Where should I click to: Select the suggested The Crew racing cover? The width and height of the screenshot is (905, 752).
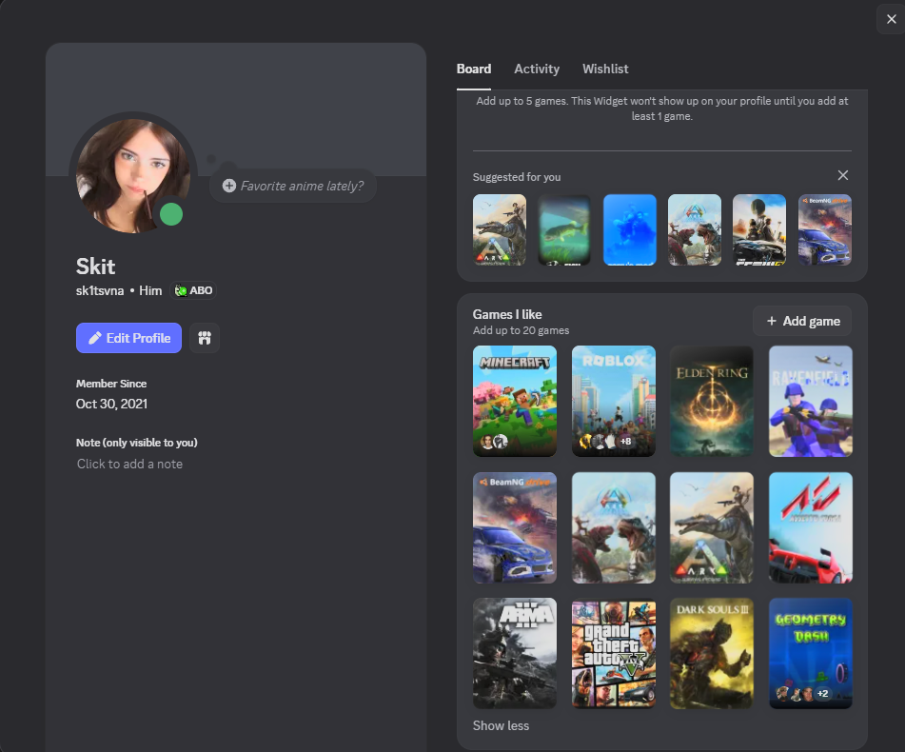pos(759,229)
